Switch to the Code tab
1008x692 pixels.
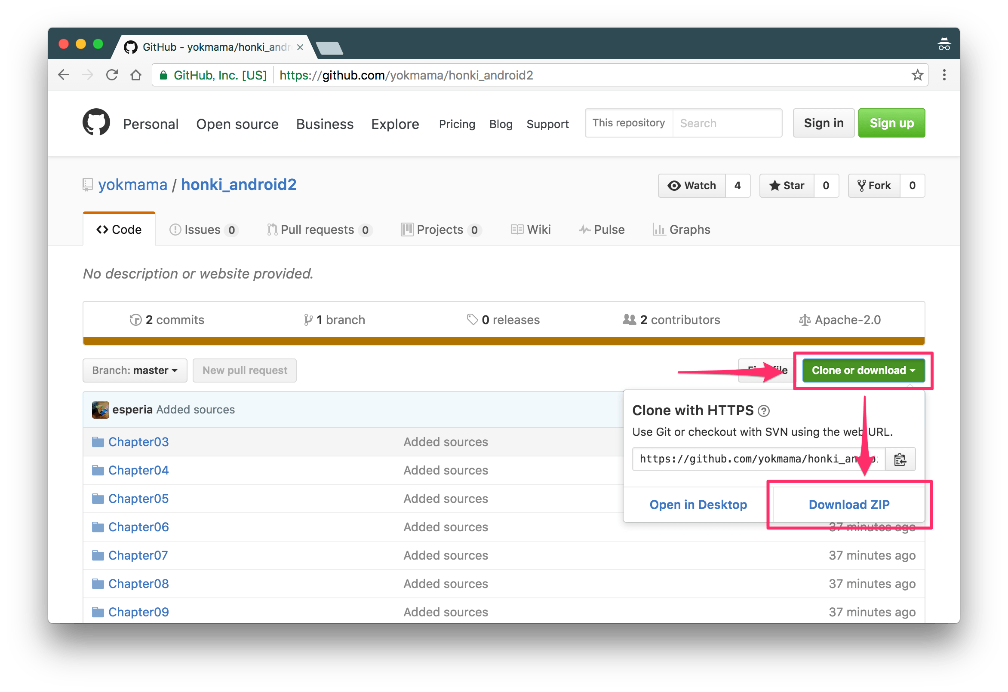click(x=119, y=230)
